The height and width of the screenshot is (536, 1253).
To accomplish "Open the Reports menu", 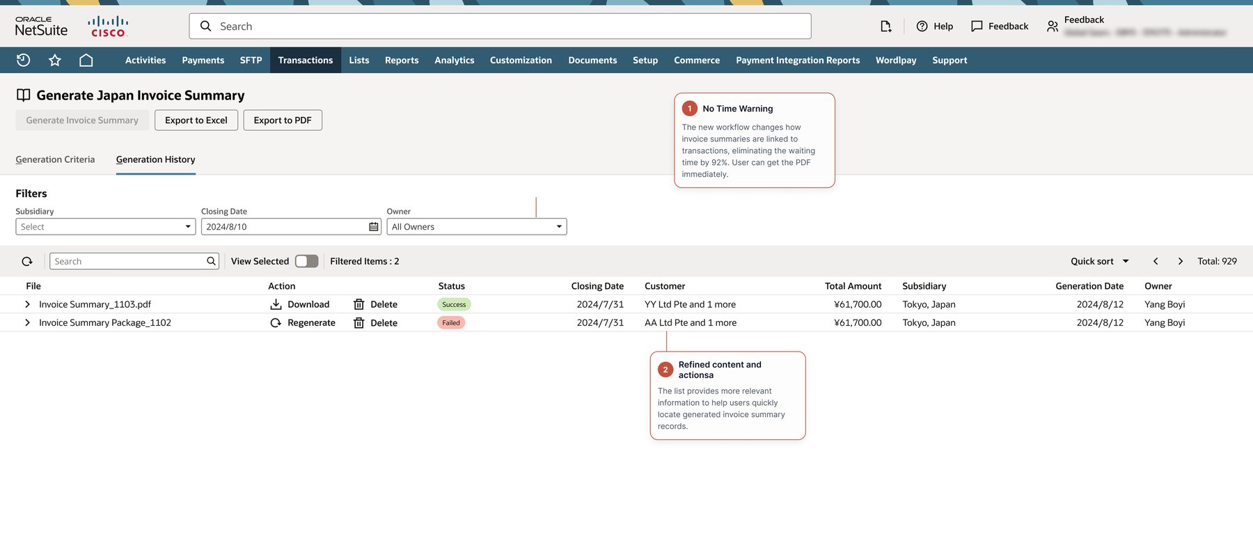I will point(402,60).
